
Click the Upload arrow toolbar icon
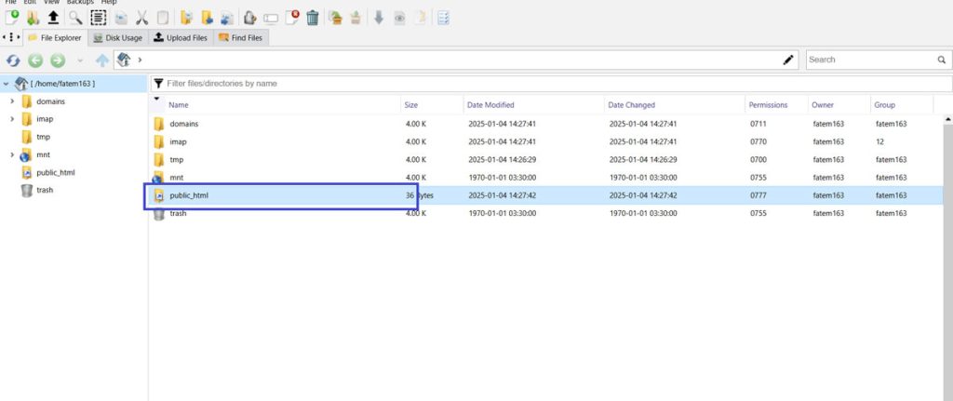[53, 18]
